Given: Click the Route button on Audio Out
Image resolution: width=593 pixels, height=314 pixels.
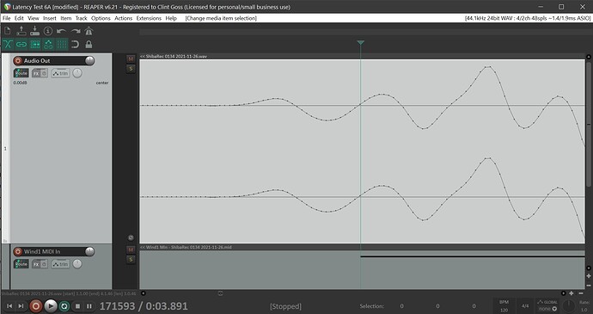Looking at the screenshot, I should coord(21,73).
